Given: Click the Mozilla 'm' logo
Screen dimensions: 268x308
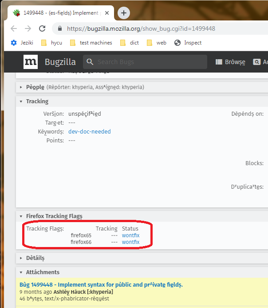Looking at the screenshot, I should coord(31,62).
